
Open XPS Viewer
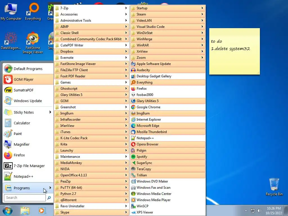(x=168, y=212)
